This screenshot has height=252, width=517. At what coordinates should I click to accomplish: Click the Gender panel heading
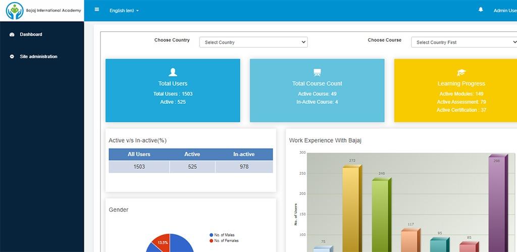pos(118,210)
